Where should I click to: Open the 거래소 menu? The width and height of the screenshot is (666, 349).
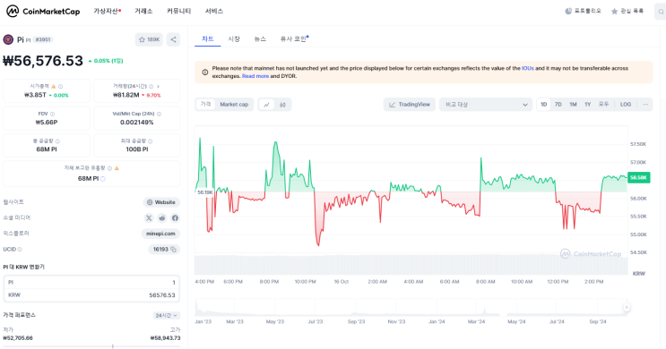pyautogui.click(x=143, y=11)
